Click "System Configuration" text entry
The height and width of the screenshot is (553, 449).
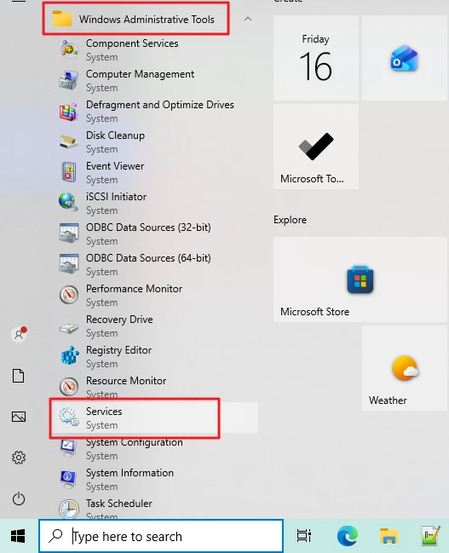[135, 442]
